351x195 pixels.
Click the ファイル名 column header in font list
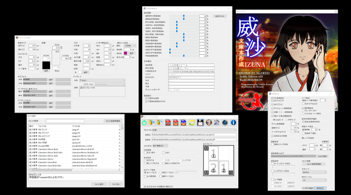coord(95,126)
